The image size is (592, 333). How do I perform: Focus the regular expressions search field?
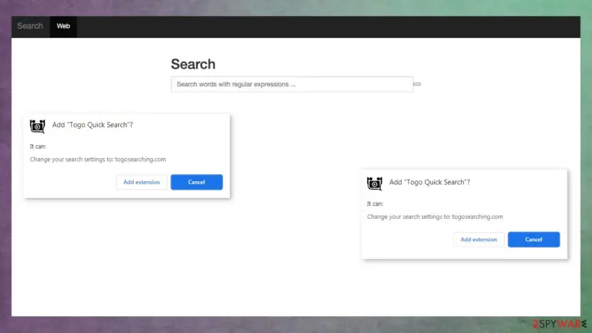point(292,84)
